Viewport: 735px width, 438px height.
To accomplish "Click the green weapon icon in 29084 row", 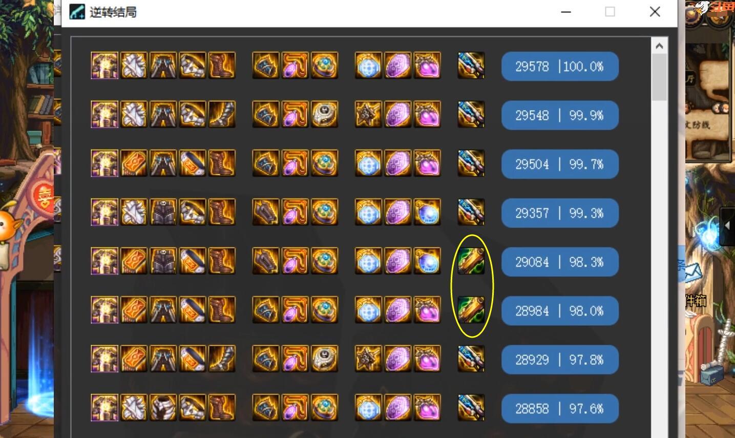I will coord(471,261).
